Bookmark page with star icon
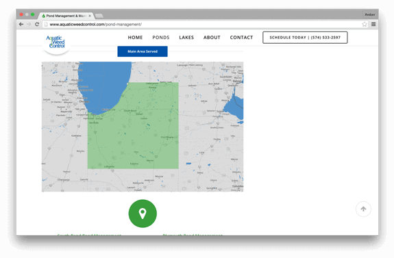 (x=365, y=25)
